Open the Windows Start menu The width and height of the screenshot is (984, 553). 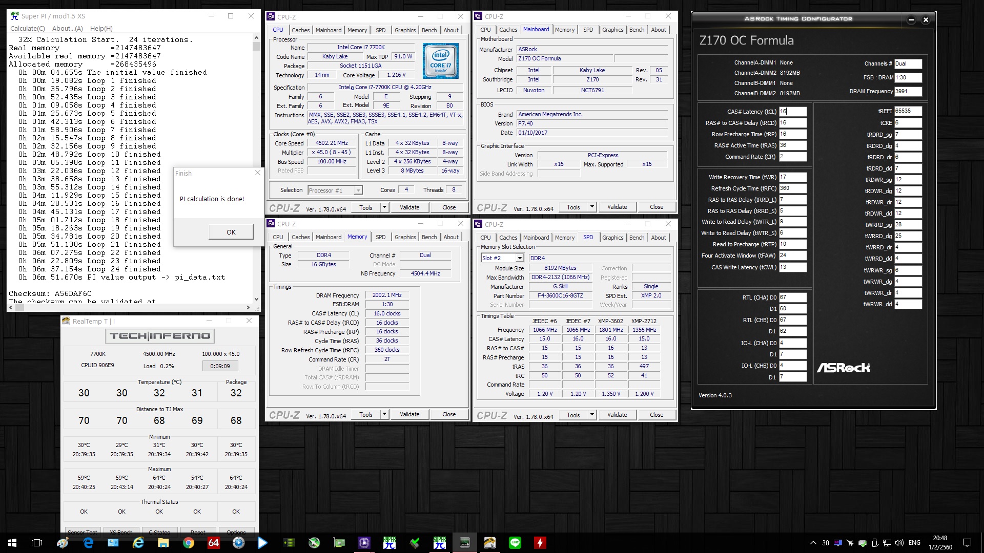[x=12, y=543]
